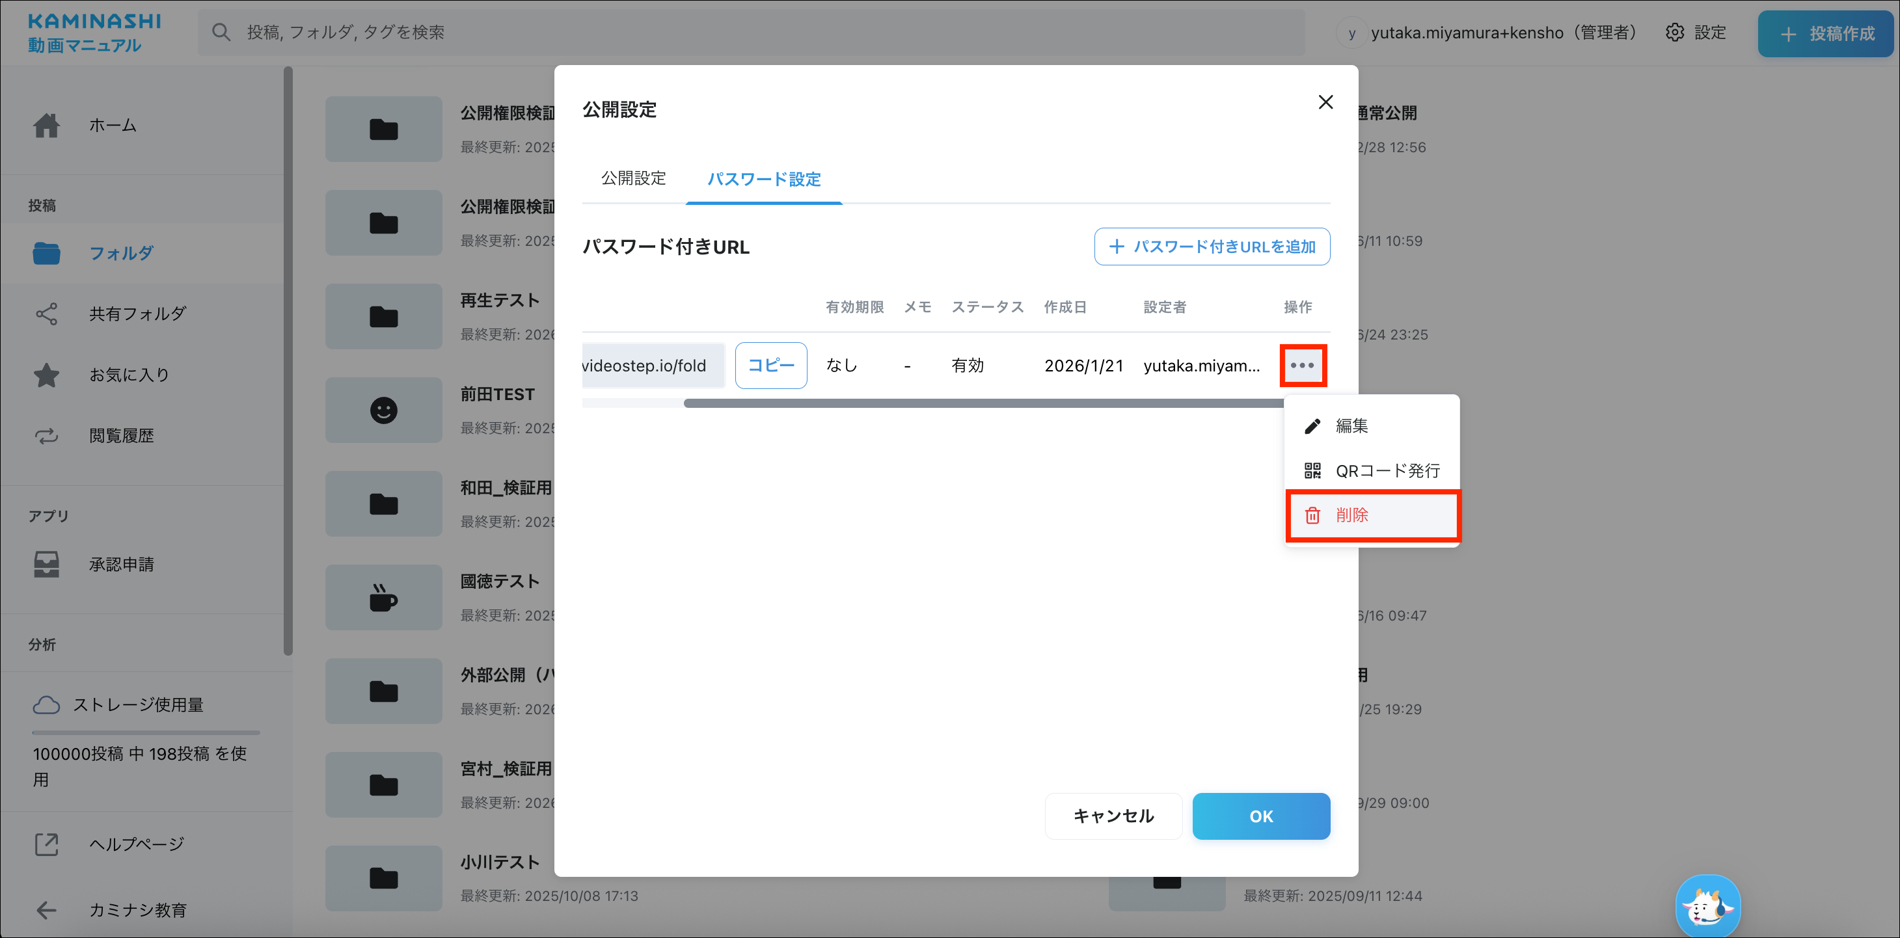The height and width of the screenshot is (938, 1900).
Task: Open 閲覧履歴 history icon
Action: pos(46,436)
